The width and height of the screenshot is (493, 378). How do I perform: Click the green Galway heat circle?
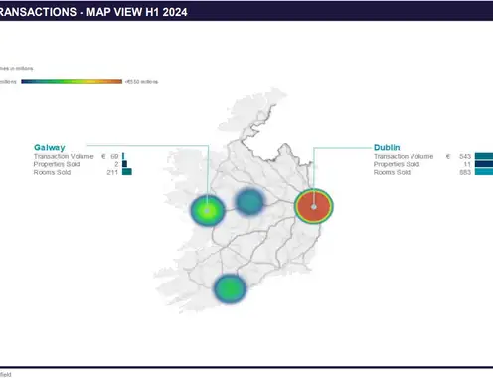[x=208, y=211]
